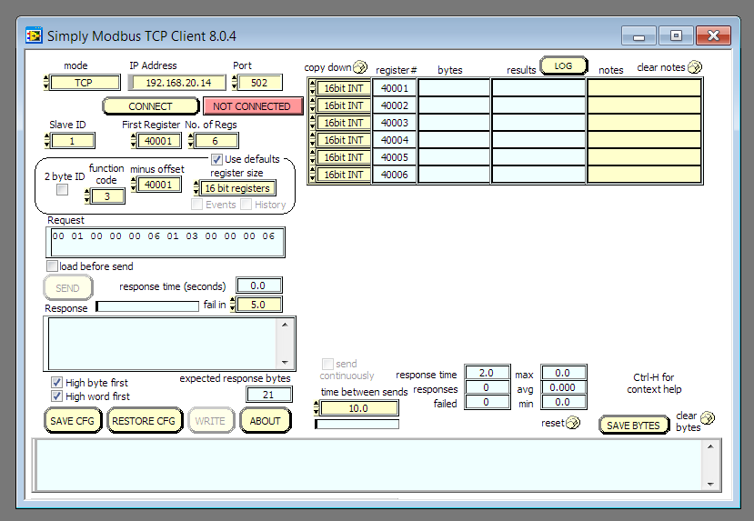Change data type for register 40006

pos(343,175)
